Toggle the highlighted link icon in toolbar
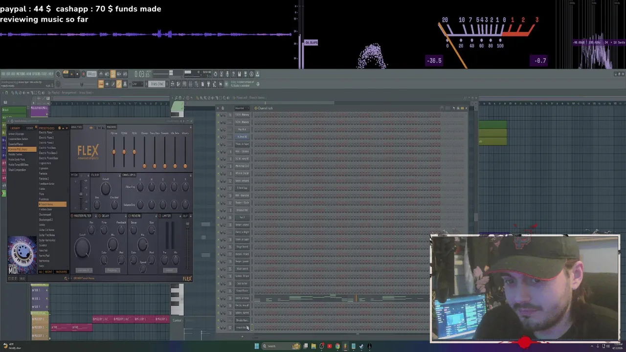The height and width of the screenshot is (352, 626). (119, 84)
